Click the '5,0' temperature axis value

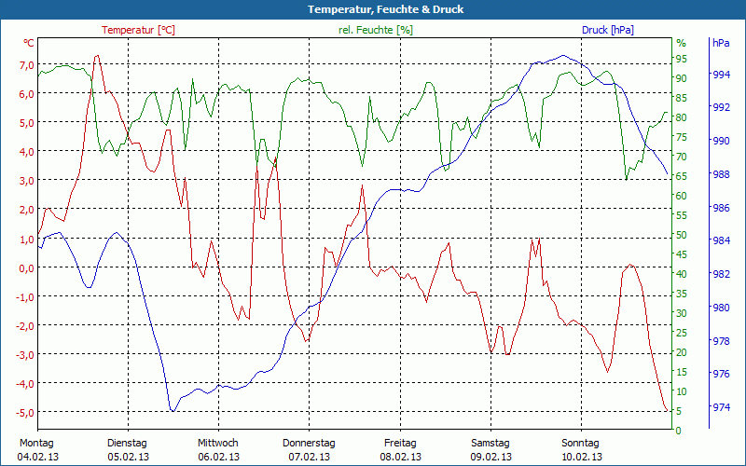[26, 123]
